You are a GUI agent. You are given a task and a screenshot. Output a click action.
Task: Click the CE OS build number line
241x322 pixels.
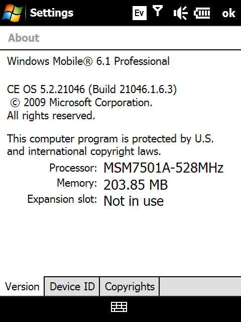(92, 90)
